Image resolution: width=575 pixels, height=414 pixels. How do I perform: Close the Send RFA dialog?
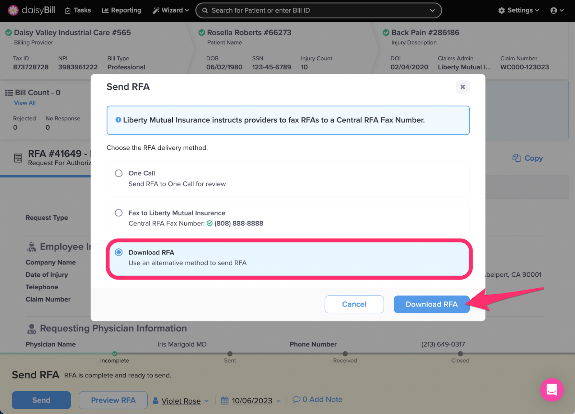pos(463,87)
